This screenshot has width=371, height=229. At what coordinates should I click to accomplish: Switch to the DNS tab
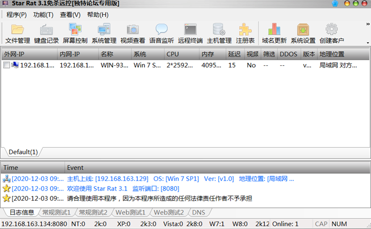tap(198, 212)
